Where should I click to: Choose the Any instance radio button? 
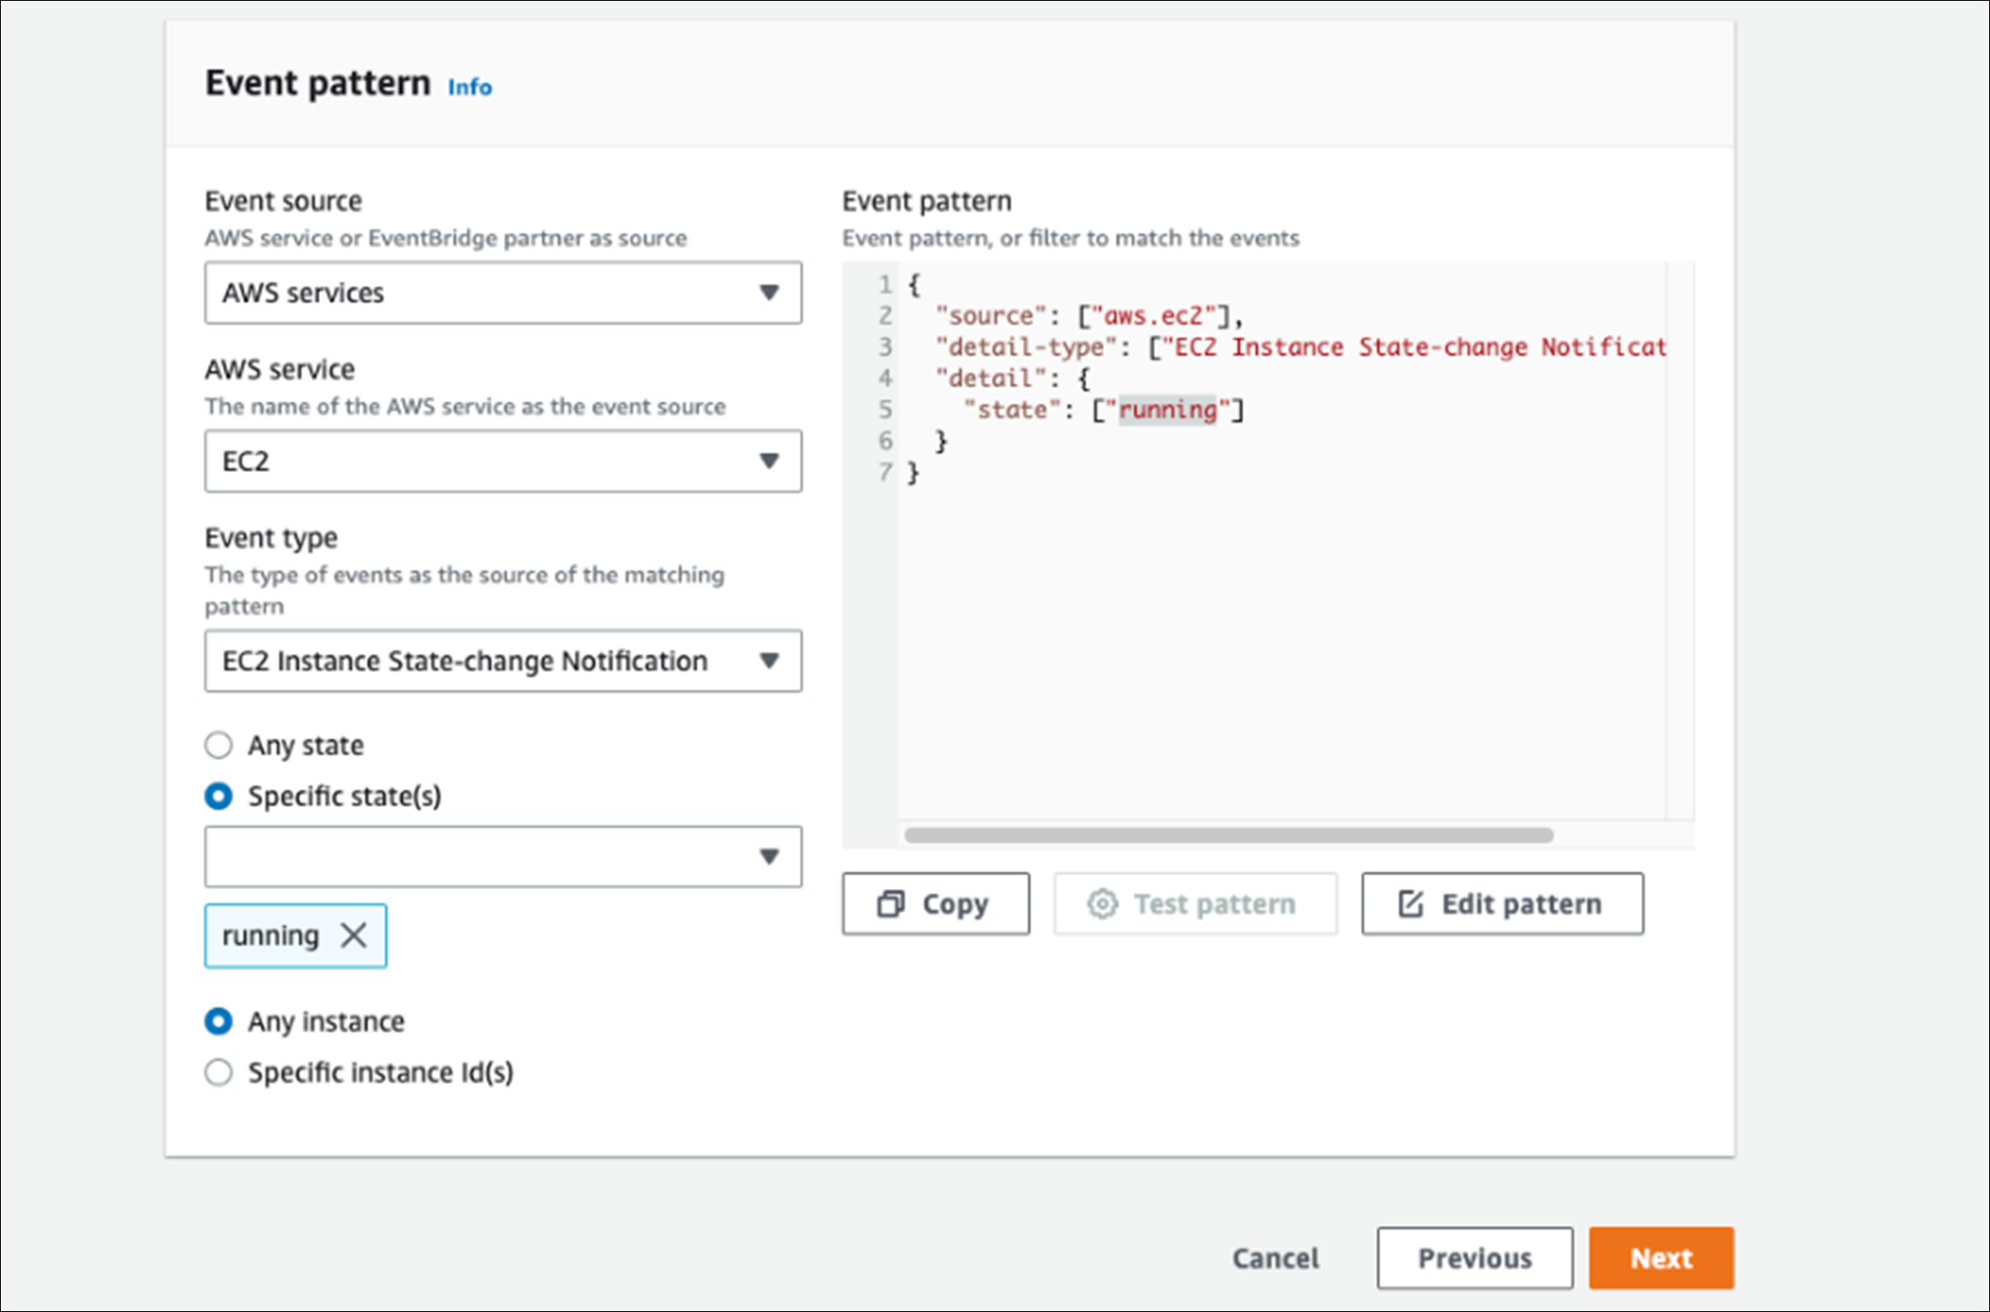point(219,1021)
